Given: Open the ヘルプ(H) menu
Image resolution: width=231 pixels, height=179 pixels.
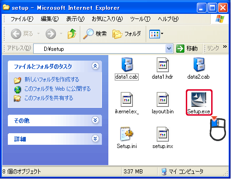Looking at the screenshot, I should [x=168, y=19].
